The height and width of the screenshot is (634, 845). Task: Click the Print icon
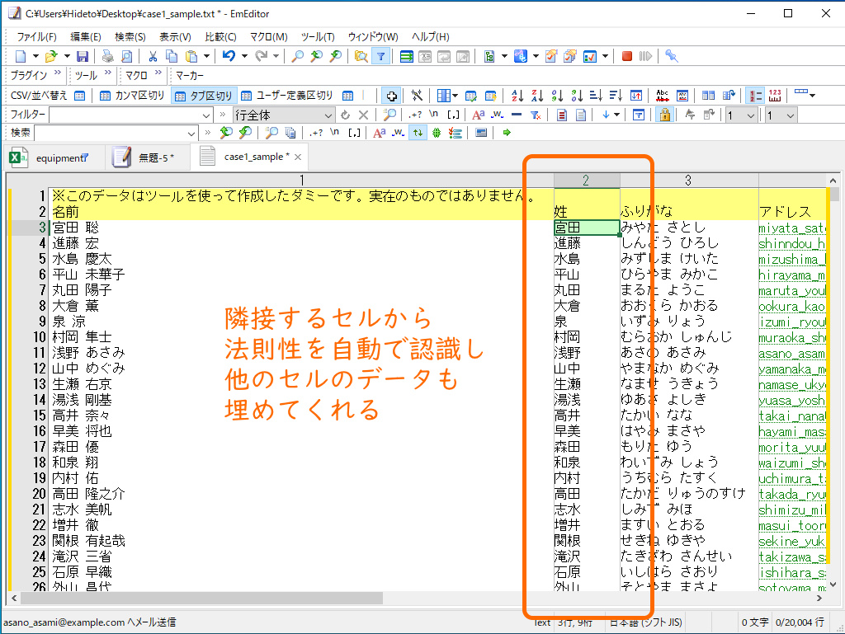point(108,56)
